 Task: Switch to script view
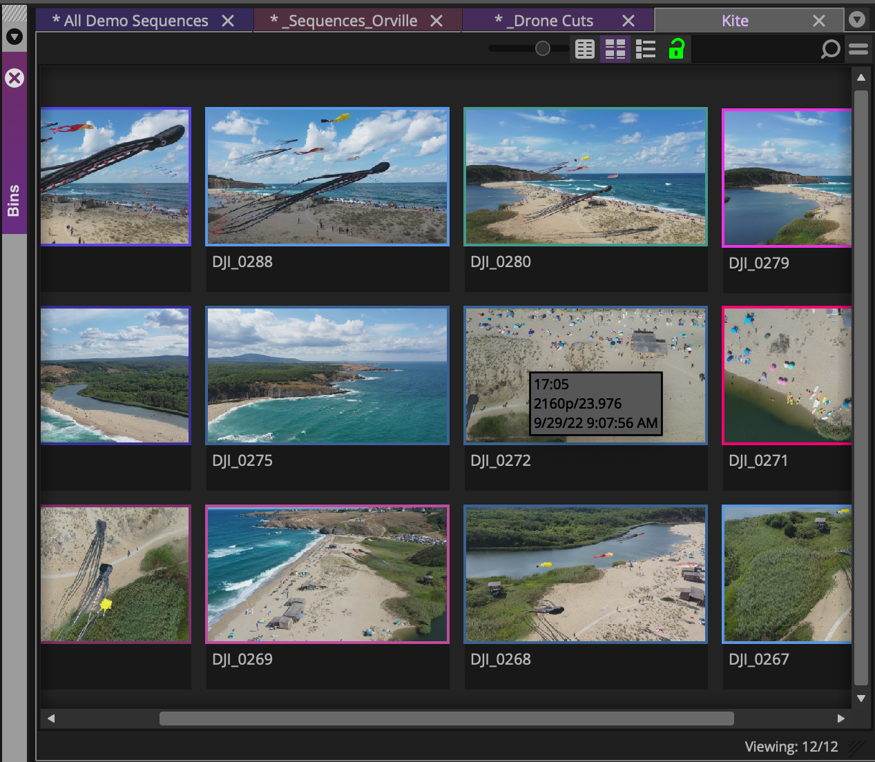[646, 49]
